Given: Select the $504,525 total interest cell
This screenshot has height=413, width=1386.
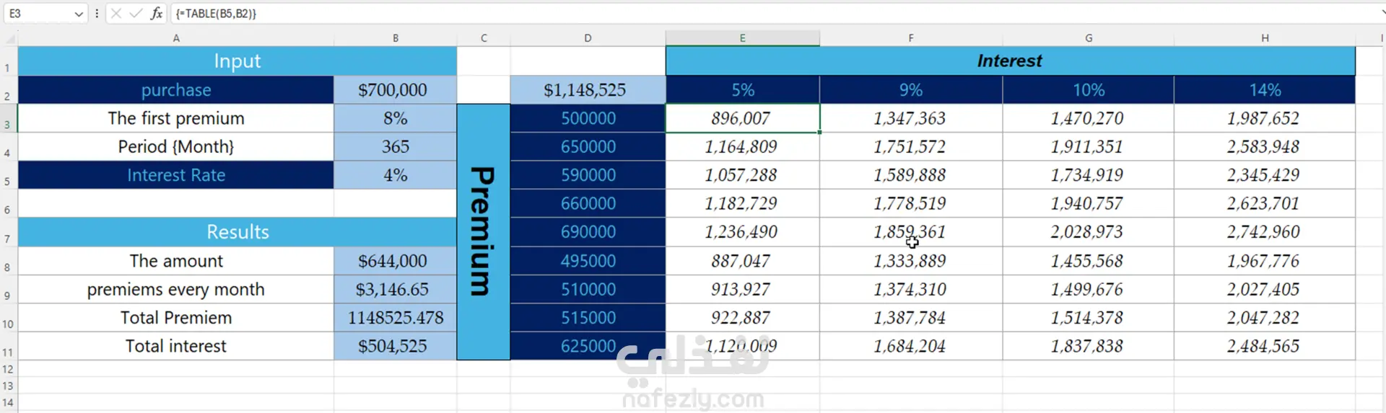Looking at the screenshot, I should [395, 346].
